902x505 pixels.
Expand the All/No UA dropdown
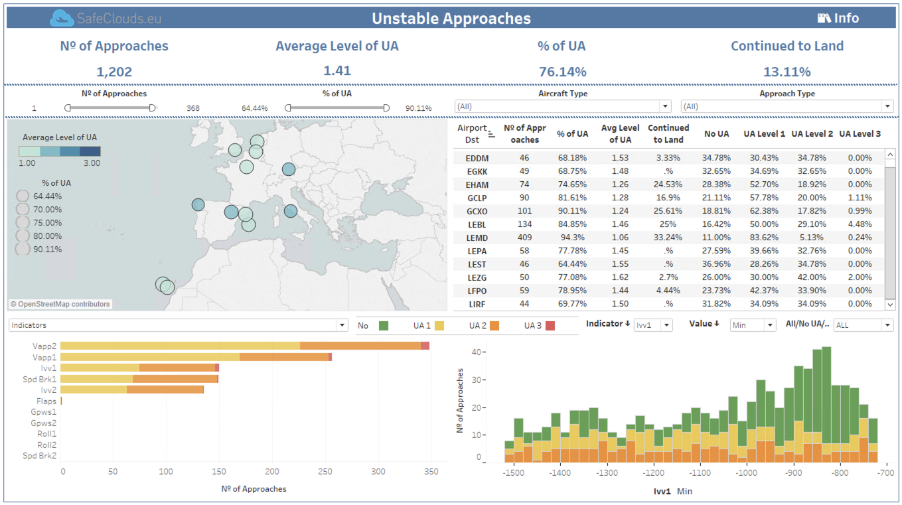pyautogui.click(x=864, y=325)
